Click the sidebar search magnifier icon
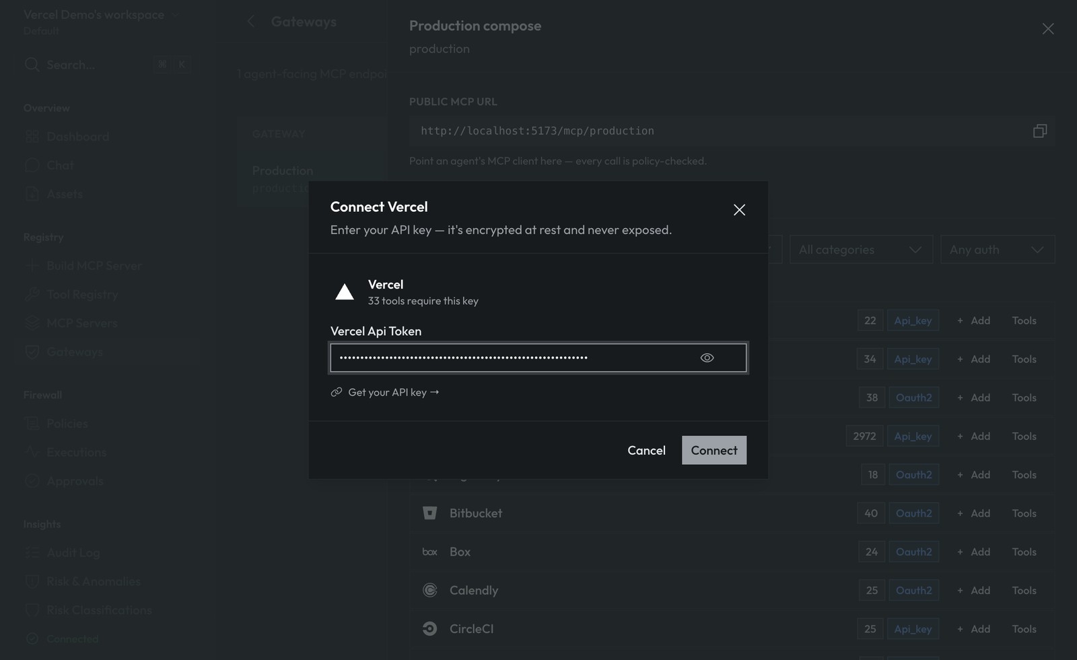This screenshot has width=1077, height=660. coord(32,65)
